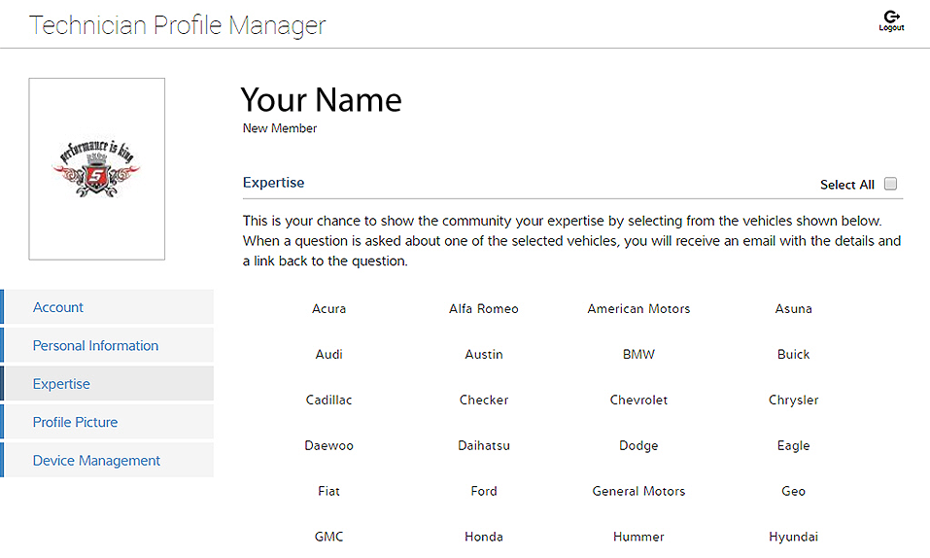
Task: Select Acura as expertise
Action: coord(328,309)
